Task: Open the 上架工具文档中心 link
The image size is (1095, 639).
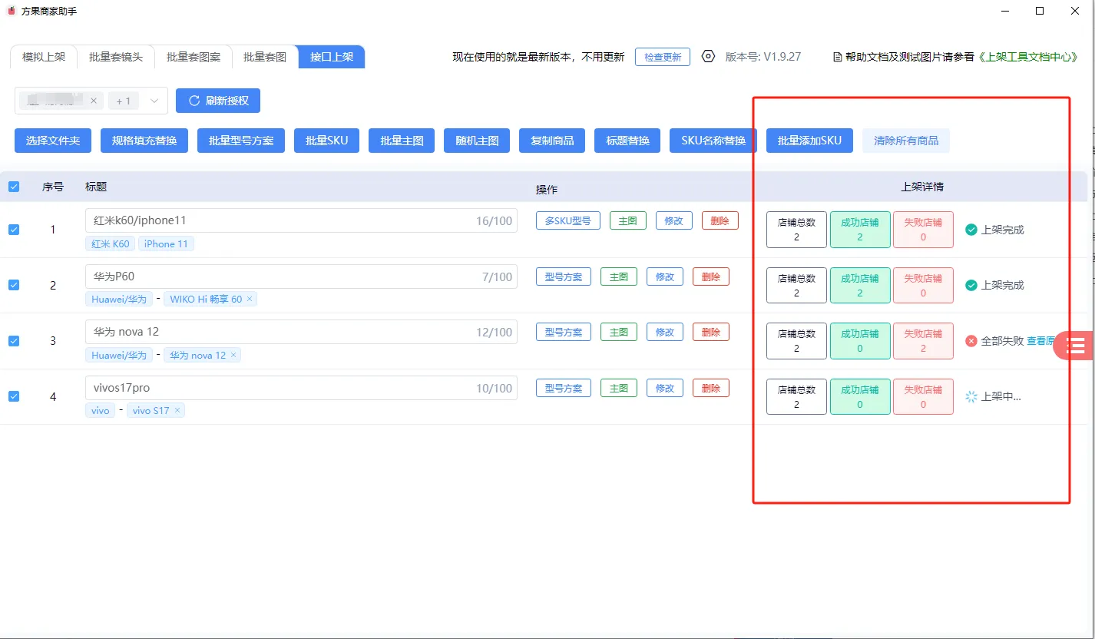Action: [x=1027, y=57]
